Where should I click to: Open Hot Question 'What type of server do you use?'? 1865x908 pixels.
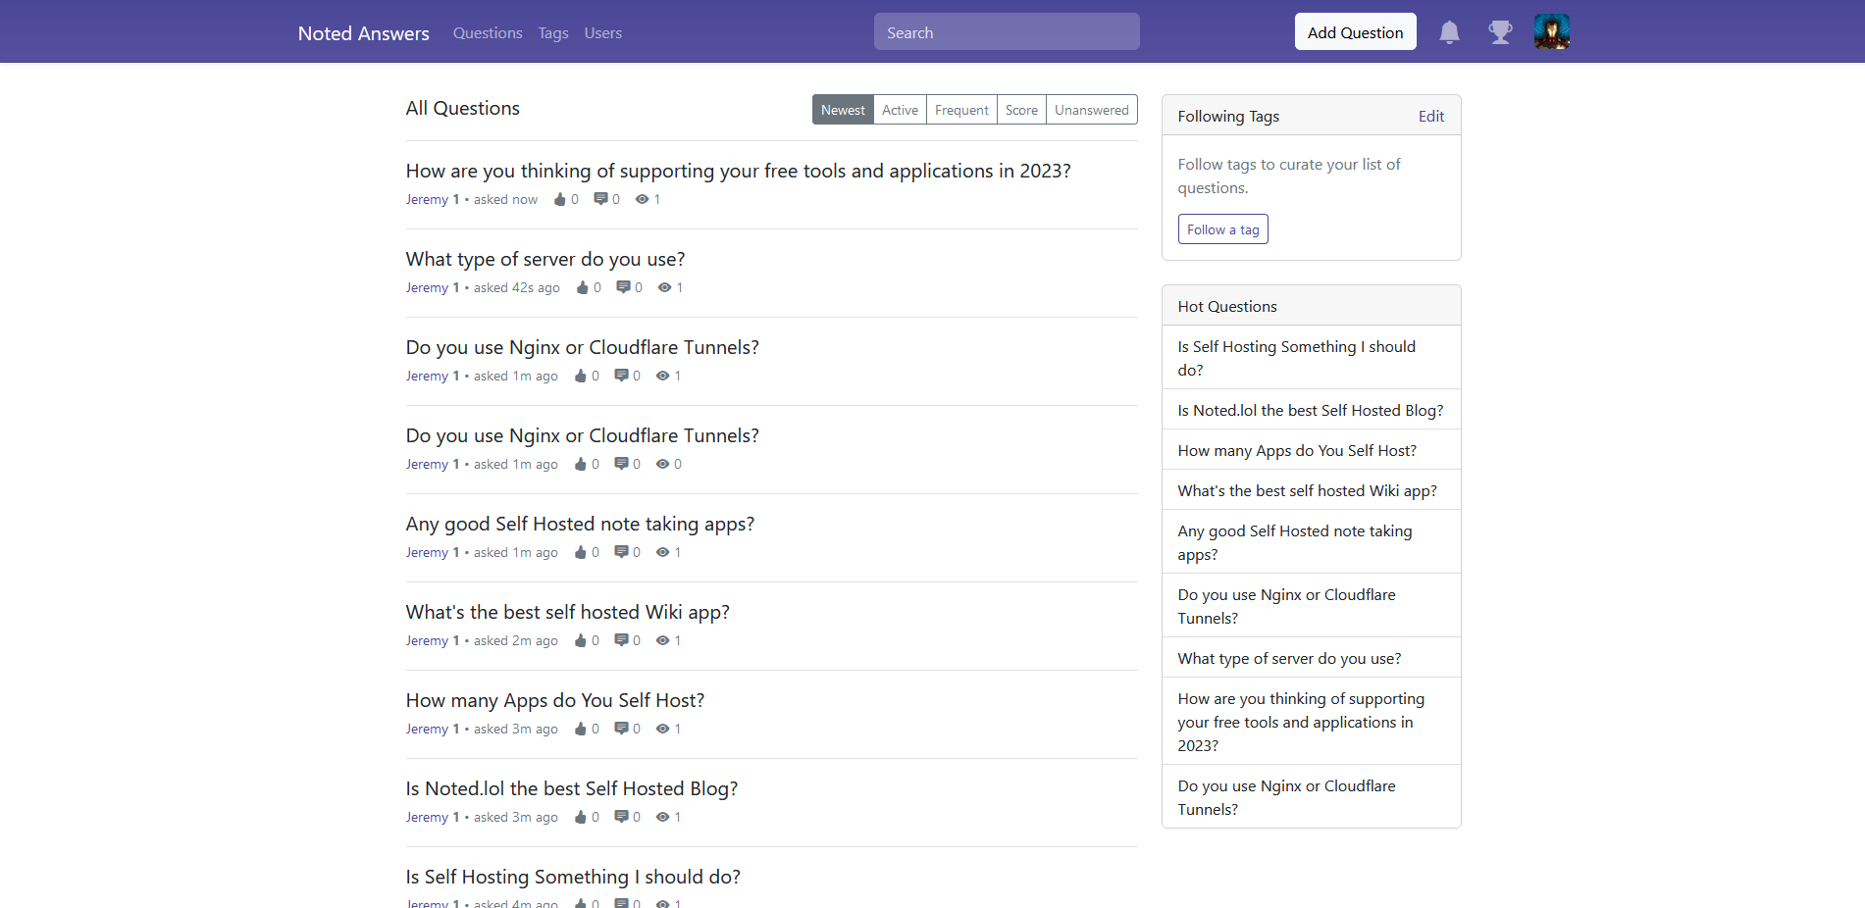click(1311, 658)
